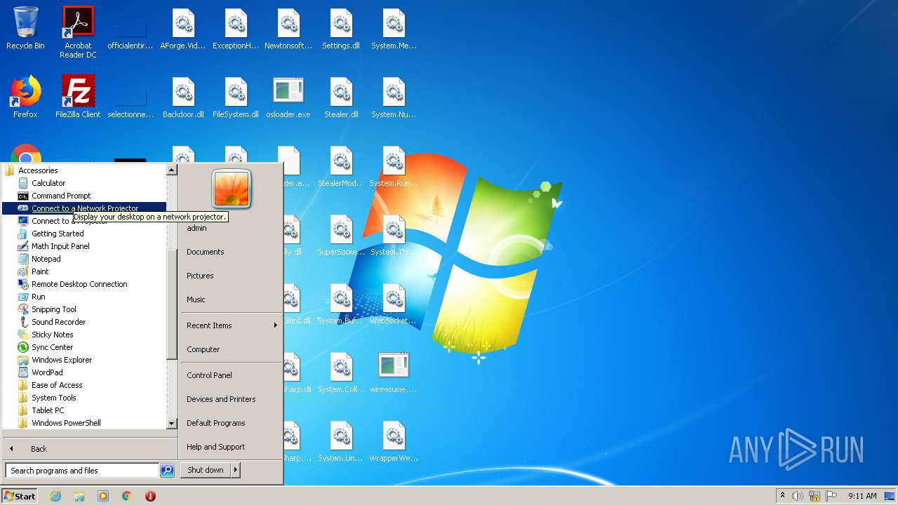This screenshot has width=898, height=505.
Task: Open Remote Desktop Connection
Action: (84, 284)
